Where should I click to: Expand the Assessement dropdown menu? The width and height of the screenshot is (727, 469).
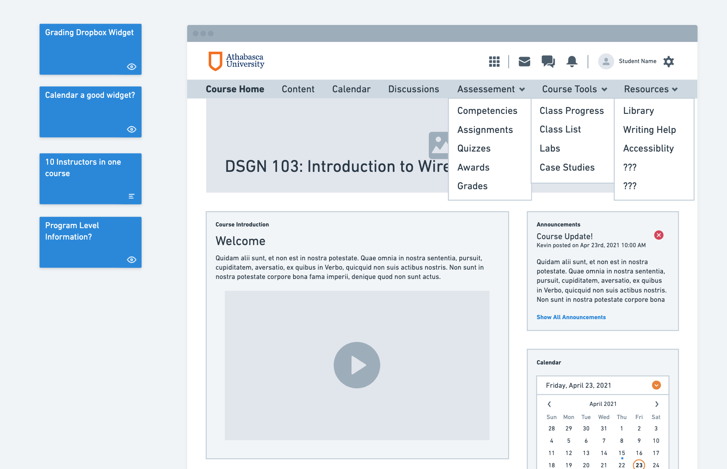(491, 89)
